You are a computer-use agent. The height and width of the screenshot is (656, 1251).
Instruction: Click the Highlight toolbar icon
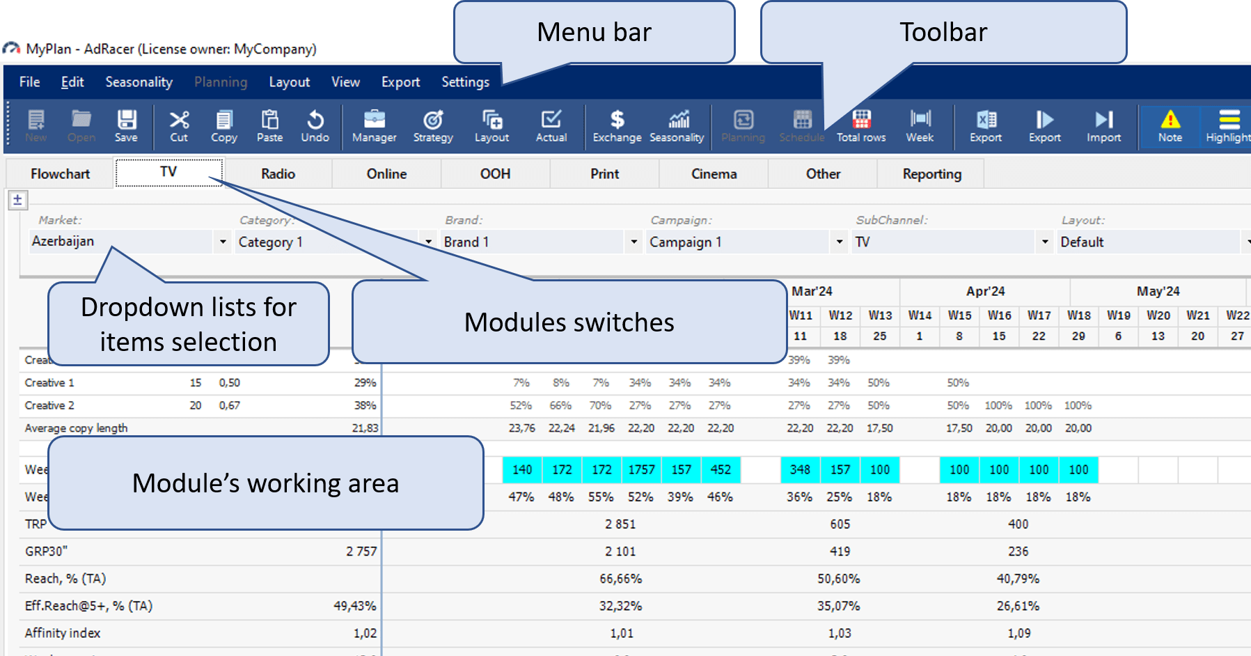pos(1229,126)
